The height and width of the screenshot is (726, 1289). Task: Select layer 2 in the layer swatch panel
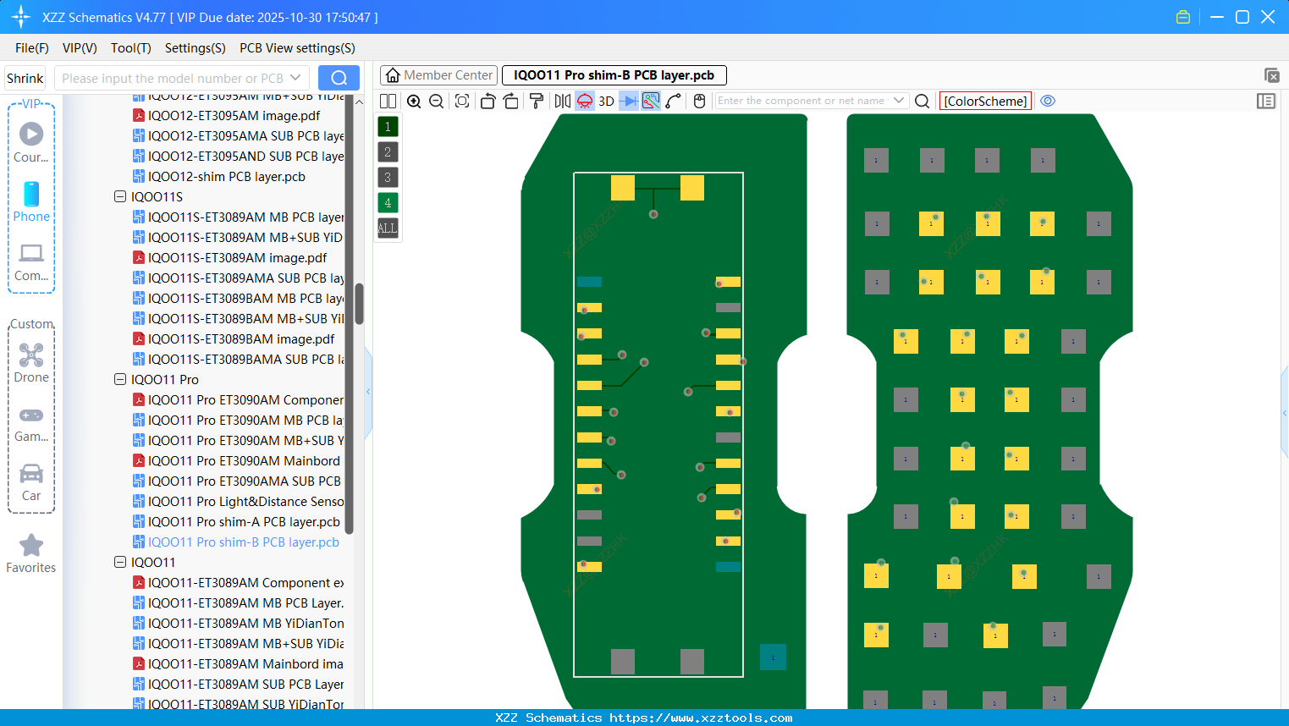tap(387, 151)
